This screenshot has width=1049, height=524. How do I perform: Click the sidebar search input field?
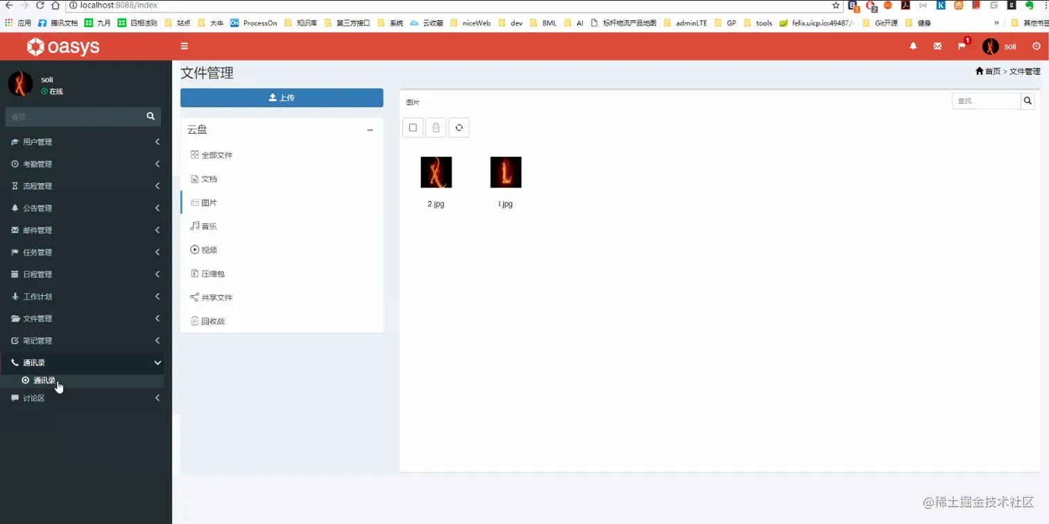click(x=73, y=116)
